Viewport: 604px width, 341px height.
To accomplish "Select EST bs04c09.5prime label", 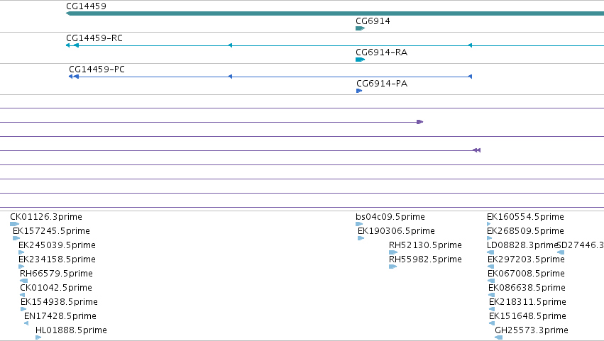I will coord(390,217).
